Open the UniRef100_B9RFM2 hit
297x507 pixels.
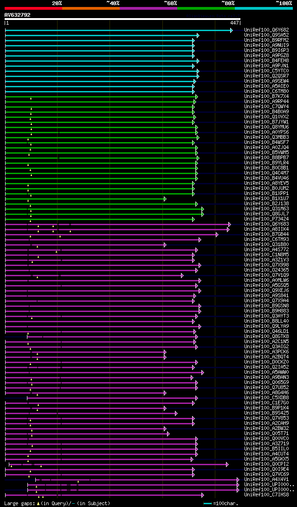point(267,40)
